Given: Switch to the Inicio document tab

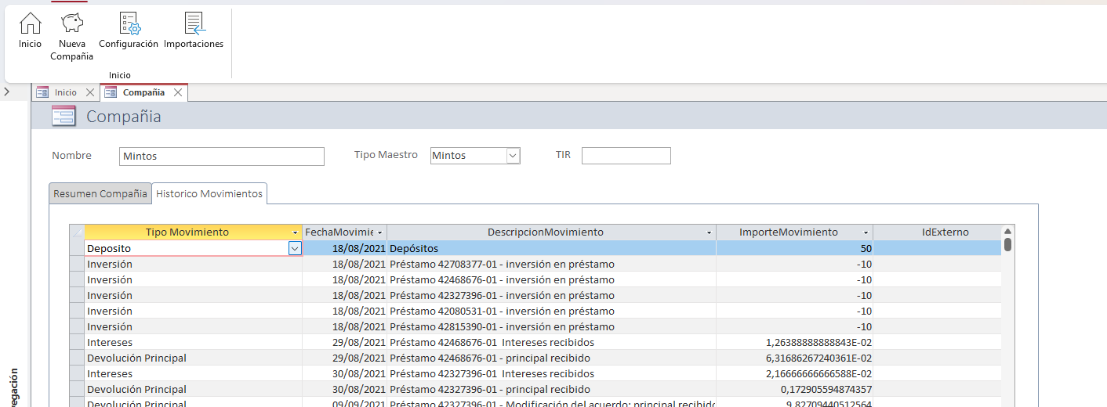Looking at the screenshot, I should pyautogui.click(x=65, y=92).
